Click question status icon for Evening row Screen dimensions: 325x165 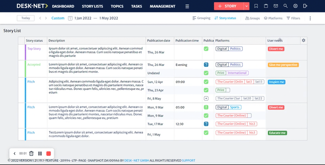206,65
